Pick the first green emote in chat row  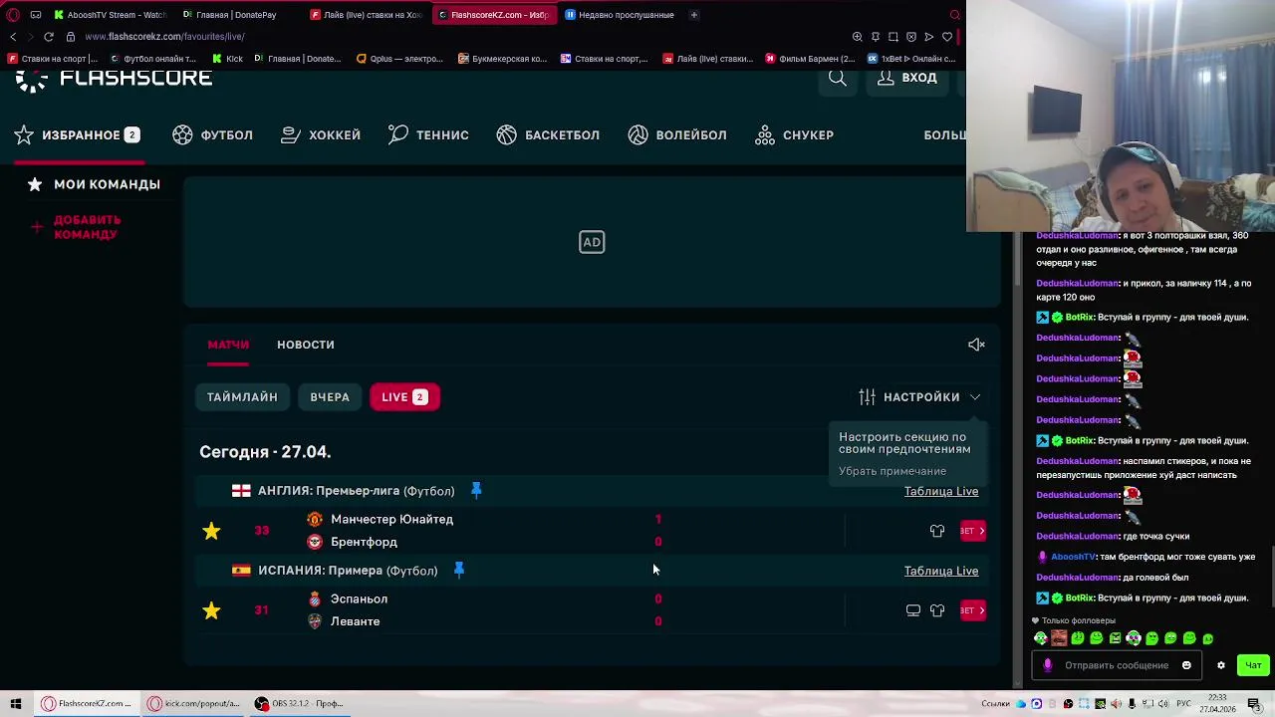[x=1041, y=638]
